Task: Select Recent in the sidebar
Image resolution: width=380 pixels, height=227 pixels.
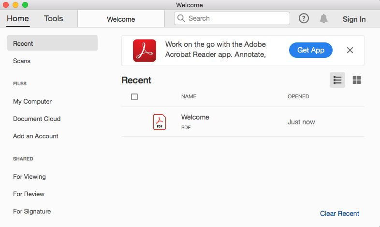Action: (52, 43)
